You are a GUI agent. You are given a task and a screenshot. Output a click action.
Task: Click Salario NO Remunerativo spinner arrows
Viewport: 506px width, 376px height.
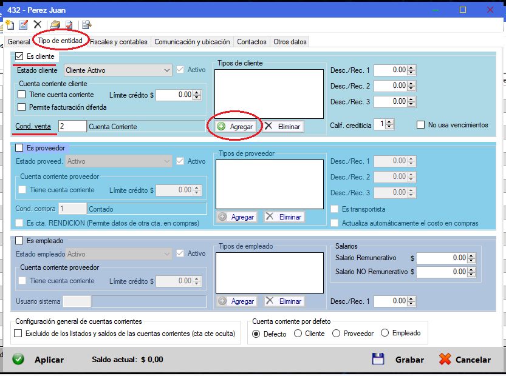[x=471, y=272]
